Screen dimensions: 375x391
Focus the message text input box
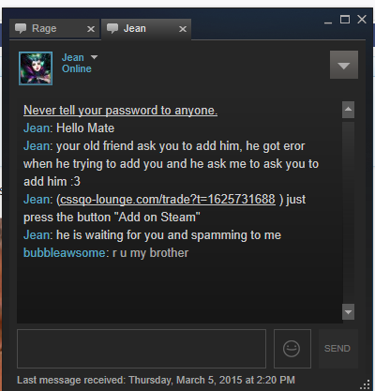click(x=142, y=349)
